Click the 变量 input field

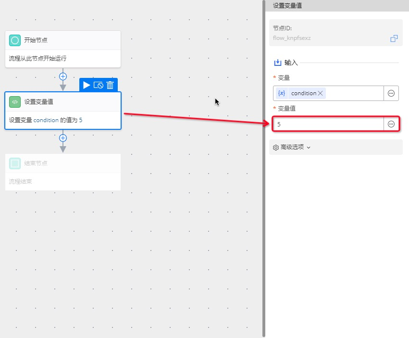click(328, 93)
